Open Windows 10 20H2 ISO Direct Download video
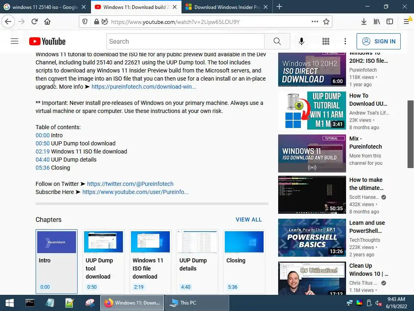The height and width of the screenshot is (311, 414). point(312,70)
